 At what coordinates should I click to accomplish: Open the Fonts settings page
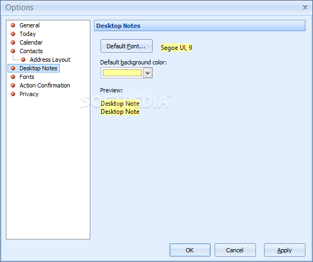pos(27,77)
